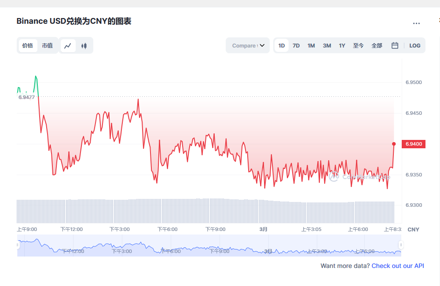Open the three-dot more options menu
The image size is (440, 286).
(x=416, y=23)
